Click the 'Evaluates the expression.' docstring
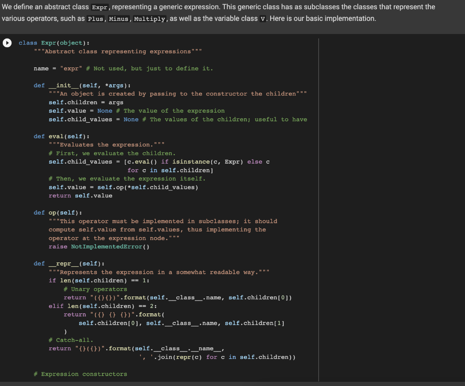 (x=106, y=145)
